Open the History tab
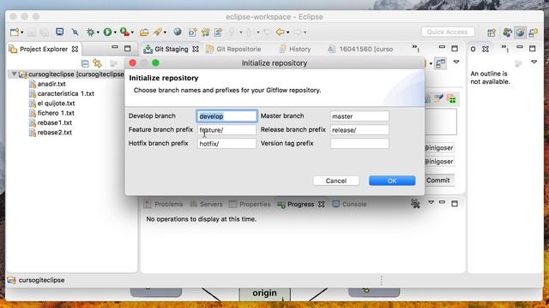Image resolution: width=549 pixels, height=308 pixels. 295,50
